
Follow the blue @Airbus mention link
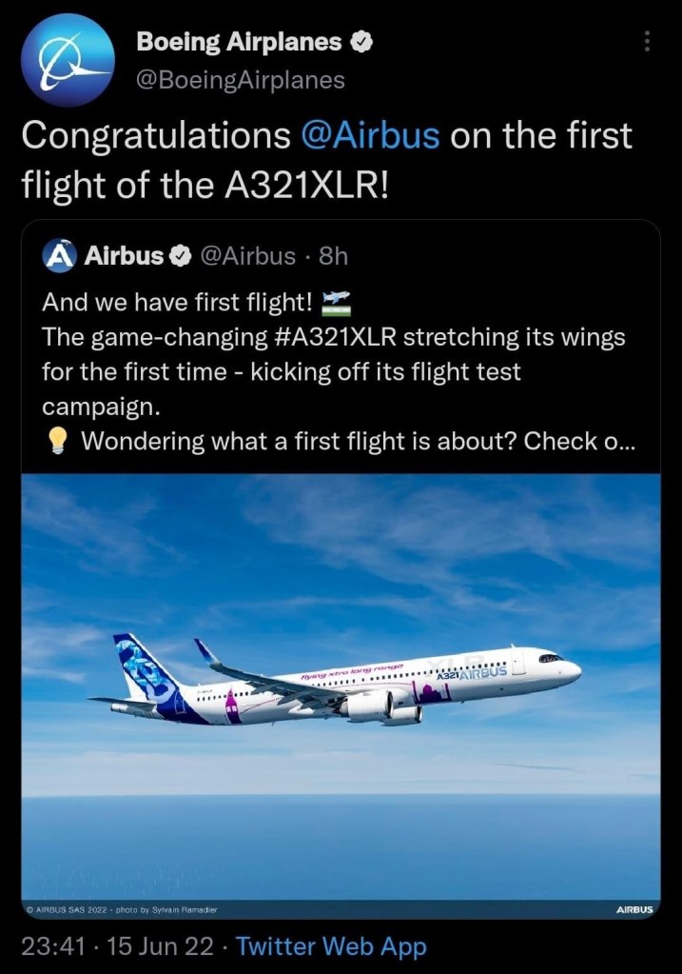coord(369,136)
